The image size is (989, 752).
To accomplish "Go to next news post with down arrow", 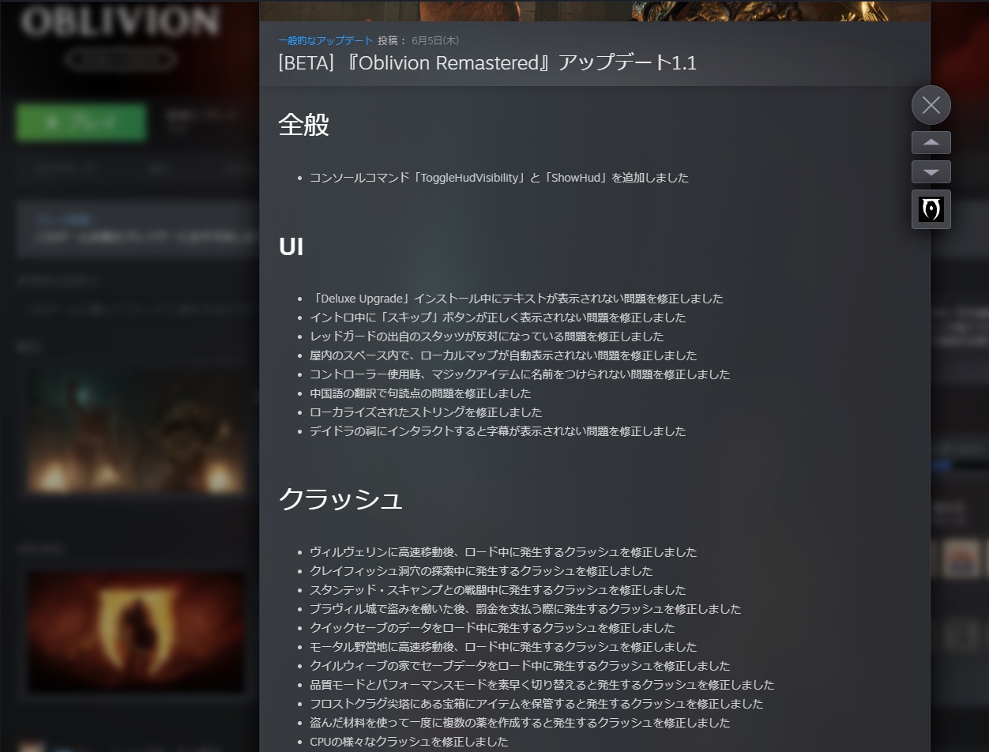I will pyautogui.click(x=931, y=171).
